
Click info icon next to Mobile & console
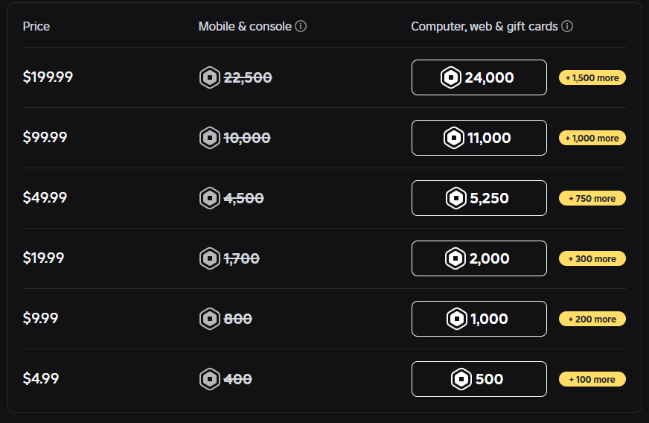click(x=301, y=26)
